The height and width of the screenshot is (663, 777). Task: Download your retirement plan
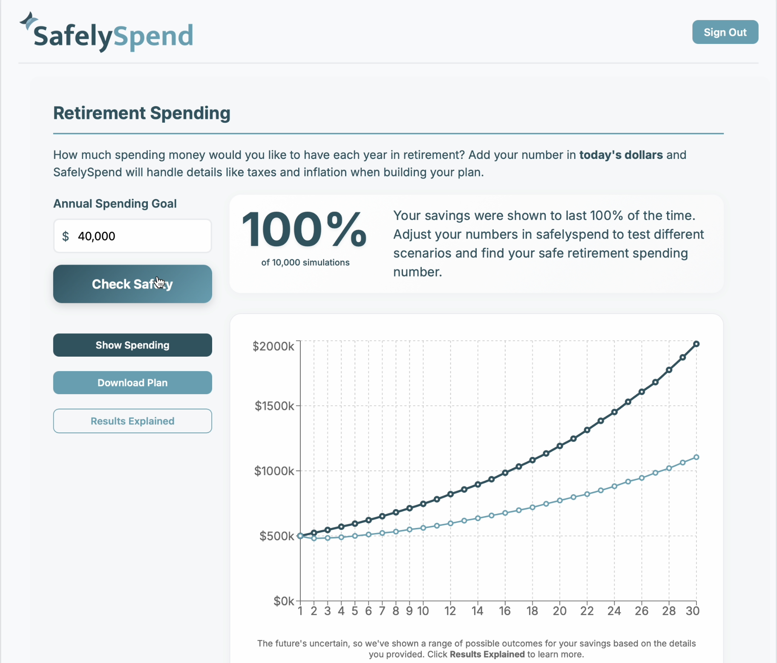click(x=132, y=383)
